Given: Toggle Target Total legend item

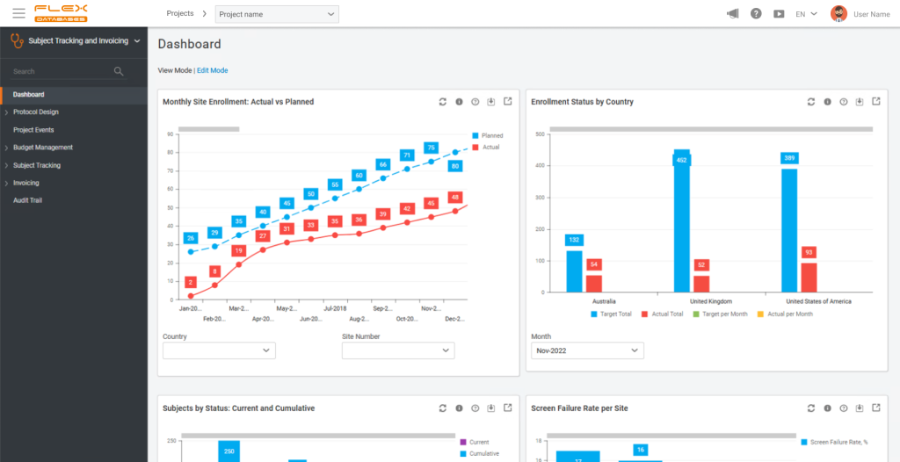Looking at the screenshot, I should click(x=611, y=314).
